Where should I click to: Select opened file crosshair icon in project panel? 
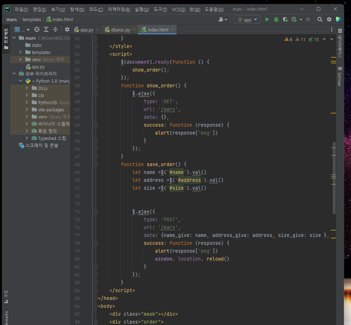(37, 30)
